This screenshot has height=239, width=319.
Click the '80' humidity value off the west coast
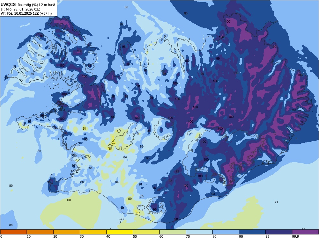pos(11,185)
